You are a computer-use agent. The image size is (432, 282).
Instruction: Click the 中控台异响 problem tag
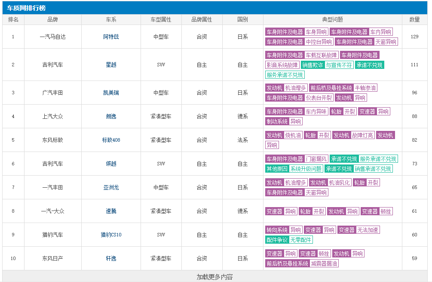click(x=319, y=42)
